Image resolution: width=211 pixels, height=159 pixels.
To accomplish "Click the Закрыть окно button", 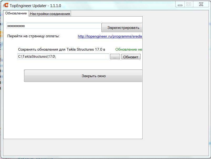I will (83, 76).
